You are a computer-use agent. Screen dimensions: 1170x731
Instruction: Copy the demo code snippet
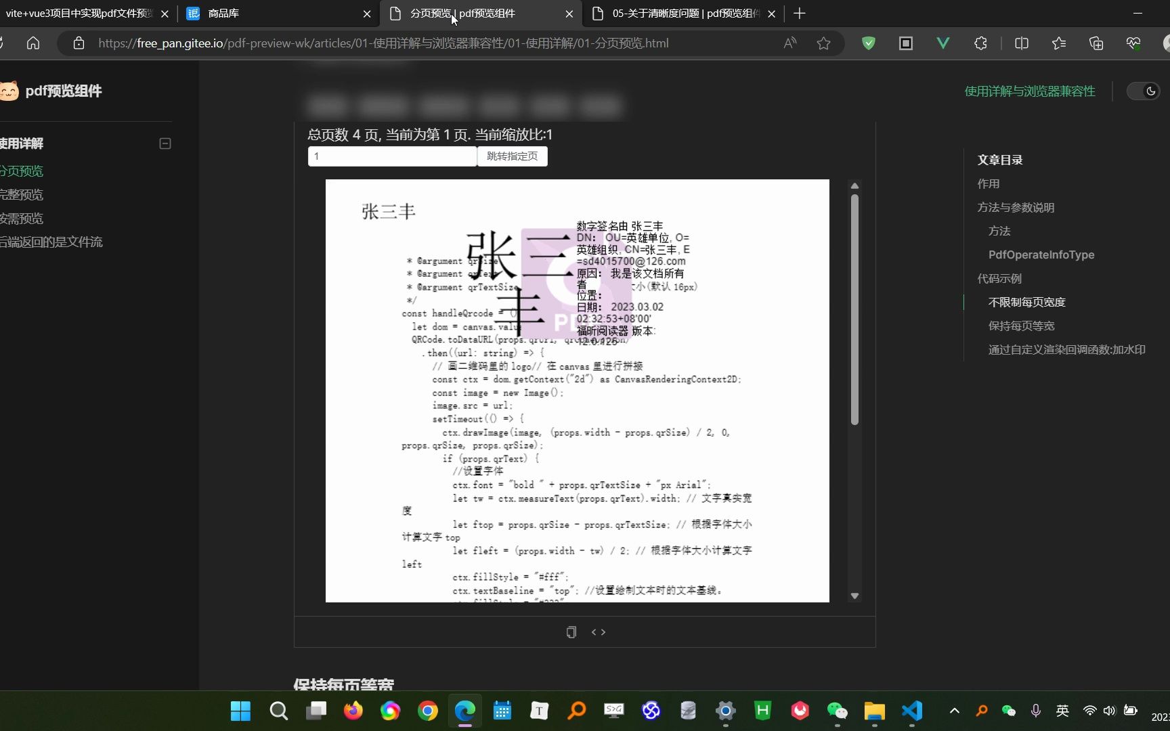tap(571, 632)
